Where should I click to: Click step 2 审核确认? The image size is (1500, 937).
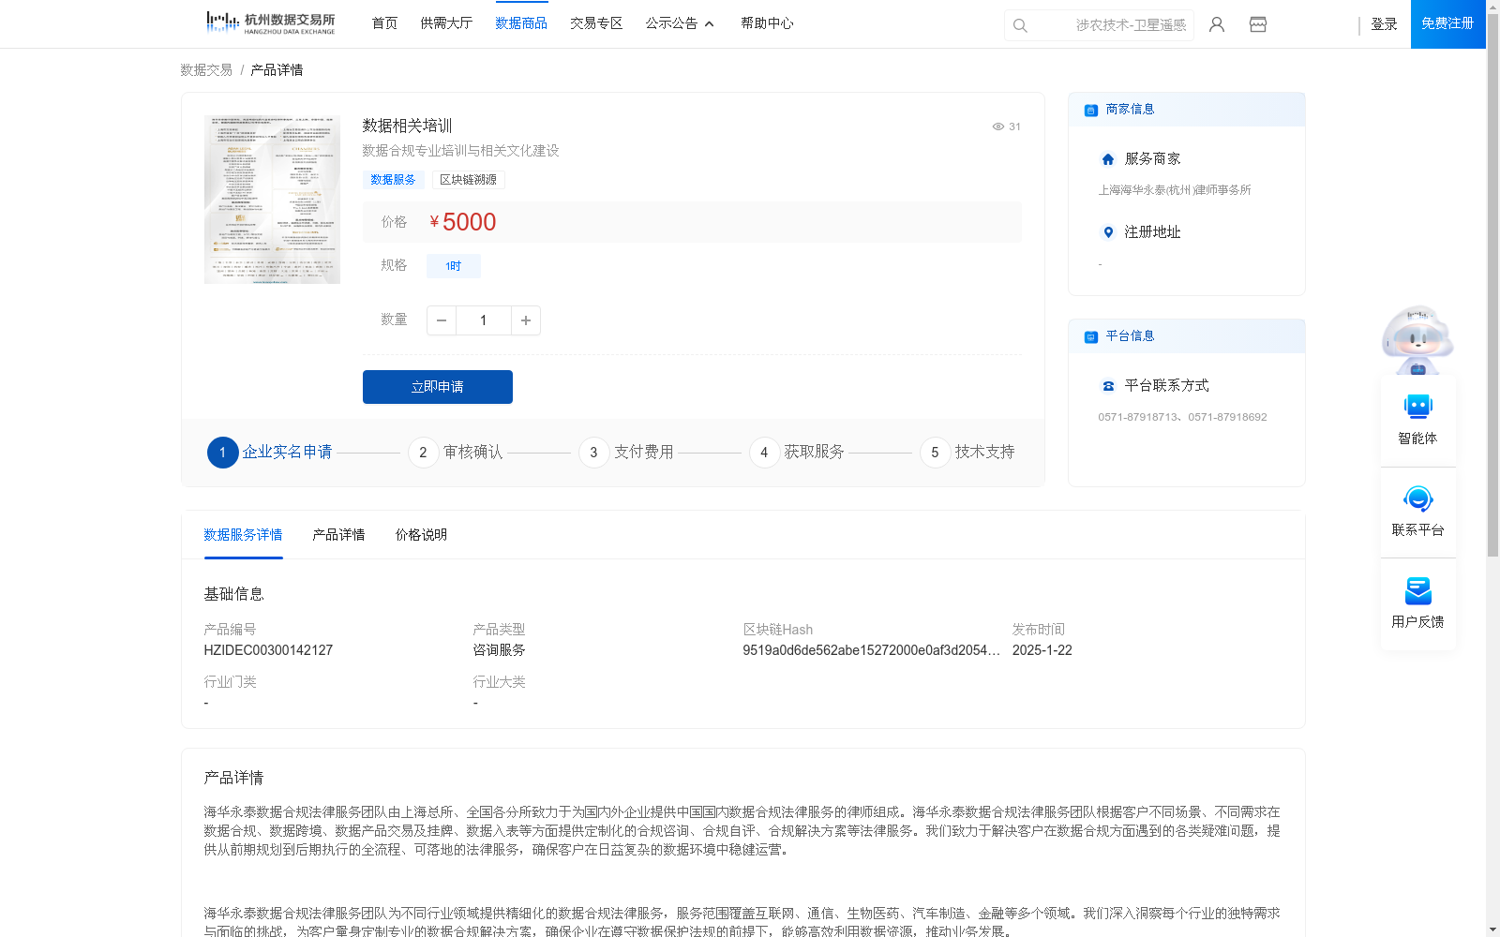[456, 453]
